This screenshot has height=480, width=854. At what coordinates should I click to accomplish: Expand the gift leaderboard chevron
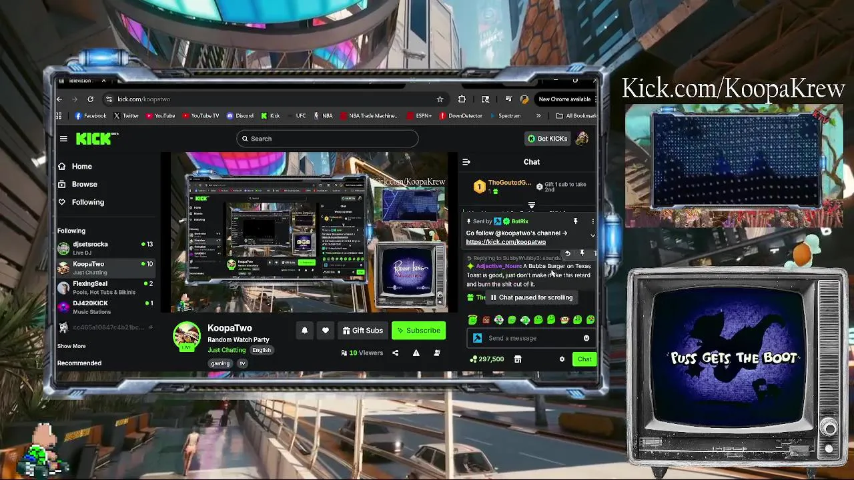532,205
